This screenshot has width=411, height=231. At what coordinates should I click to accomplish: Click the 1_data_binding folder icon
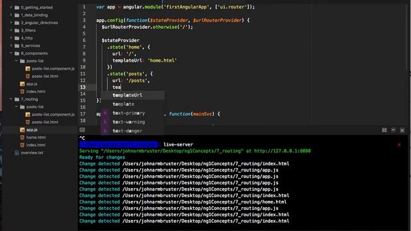click(17, 15)
